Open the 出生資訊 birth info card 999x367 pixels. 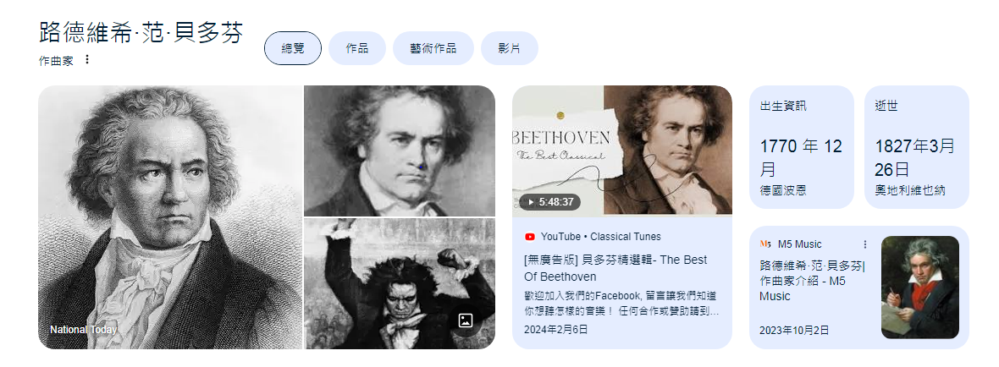click(x=802, y=147)
